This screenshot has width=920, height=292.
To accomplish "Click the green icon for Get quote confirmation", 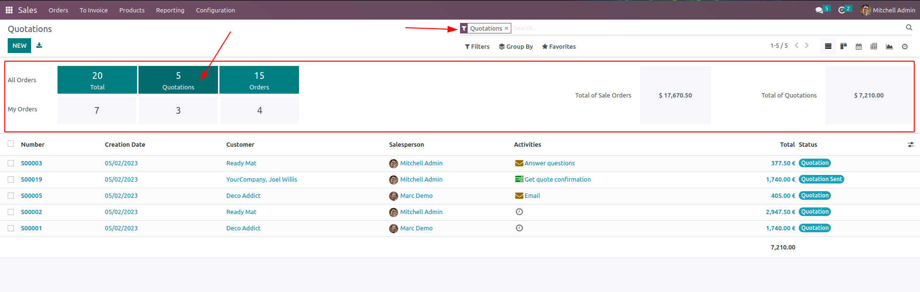I will point(519,179).
